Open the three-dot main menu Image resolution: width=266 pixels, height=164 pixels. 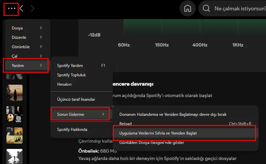pos(11,8)
